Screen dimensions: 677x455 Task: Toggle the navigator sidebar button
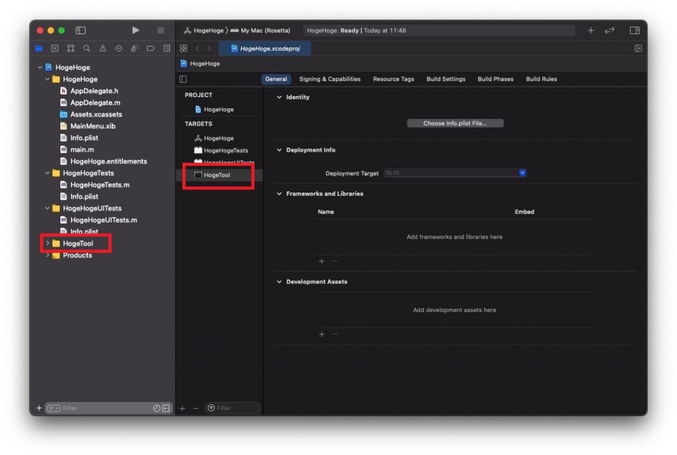pyautogui.click(x=81, y=30)
